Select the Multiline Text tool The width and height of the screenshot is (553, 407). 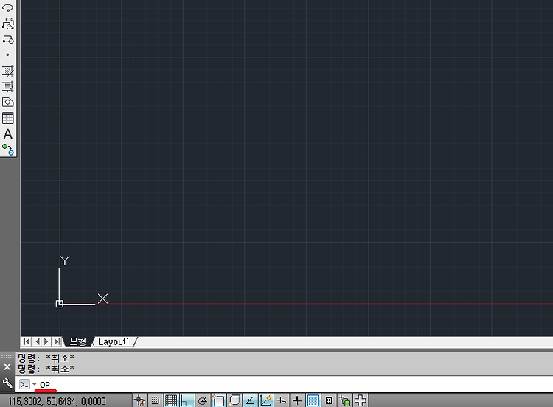point(8,134)
